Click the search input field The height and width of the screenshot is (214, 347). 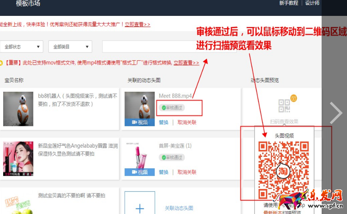[x=169, y=46]
